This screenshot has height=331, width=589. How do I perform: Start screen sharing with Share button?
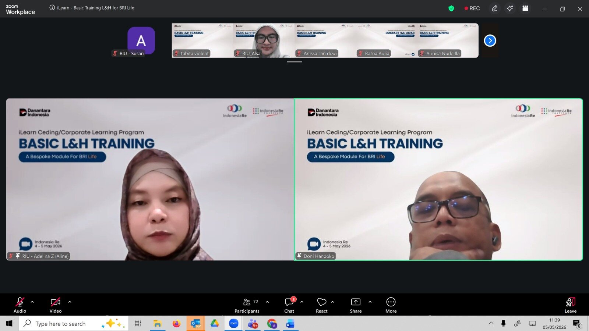(356, 305)
